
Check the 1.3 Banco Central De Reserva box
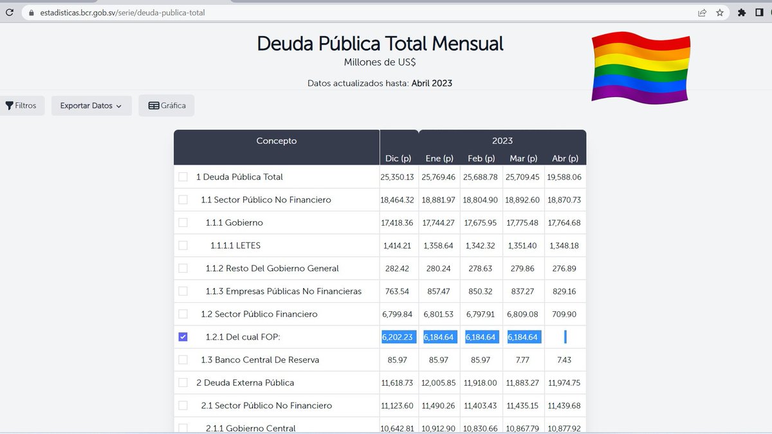183,359
